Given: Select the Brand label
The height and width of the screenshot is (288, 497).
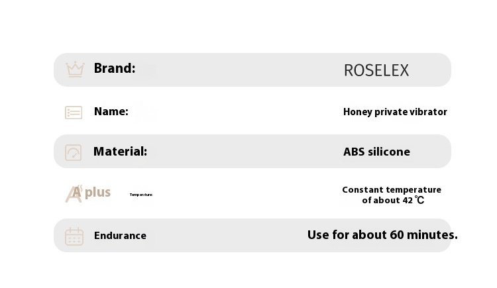Looking at the screenshot, I should [115, 68].
